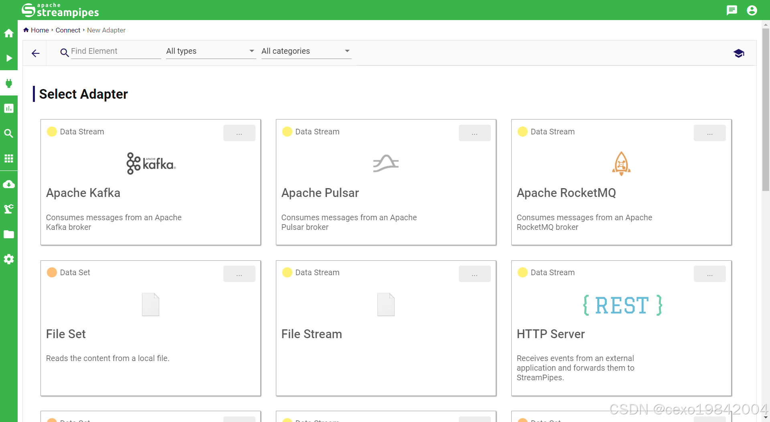The width and height of the screenshot is (770, 422).
Task: Open Settings via the gear icon
Action: (9, 259)
